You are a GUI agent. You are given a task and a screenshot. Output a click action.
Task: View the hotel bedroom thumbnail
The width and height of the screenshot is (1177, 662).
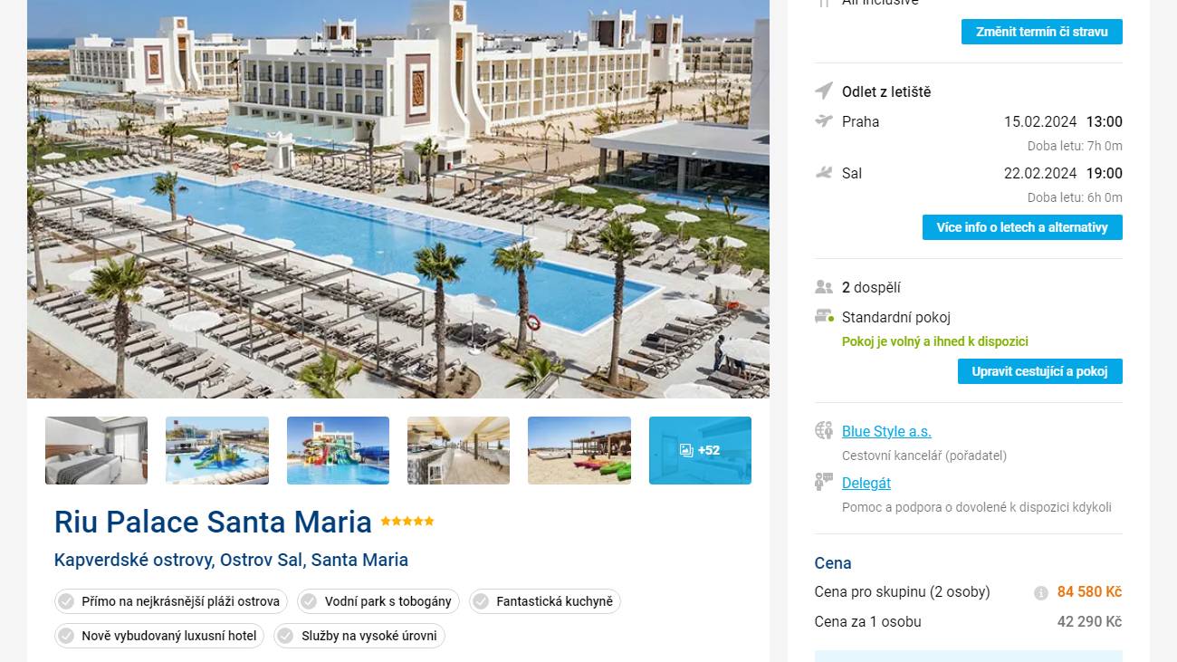96,450
